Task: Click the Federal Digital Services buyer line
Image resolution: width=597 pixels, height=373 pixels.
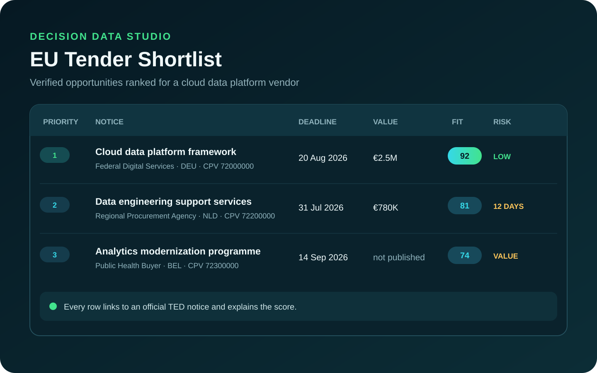Action: (x=175, y=166)
